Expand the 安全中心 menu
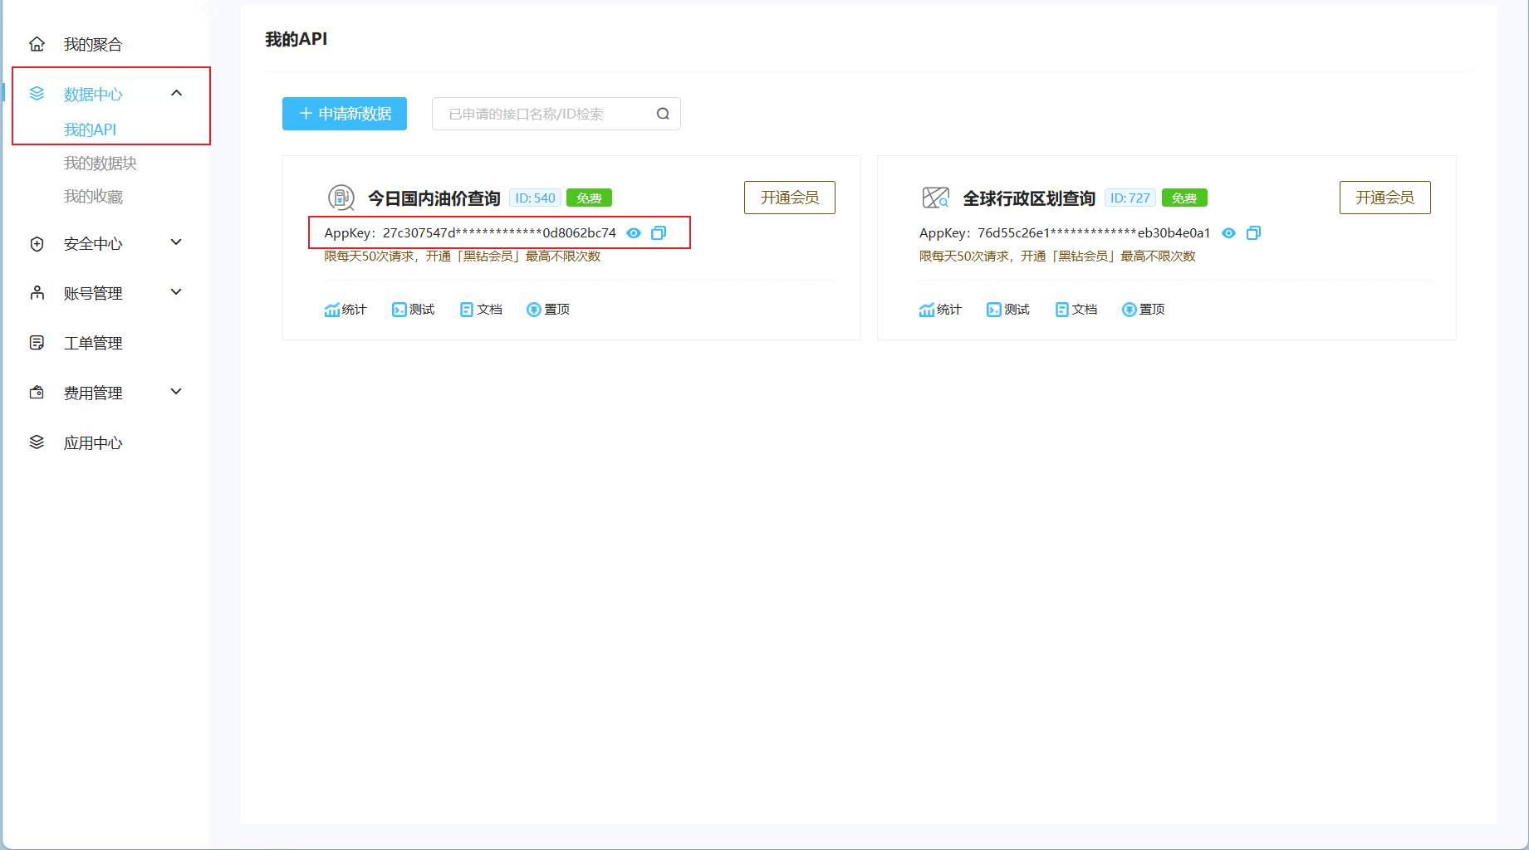1529x850 pixels. pyautogui.click(x=175, y=242)
